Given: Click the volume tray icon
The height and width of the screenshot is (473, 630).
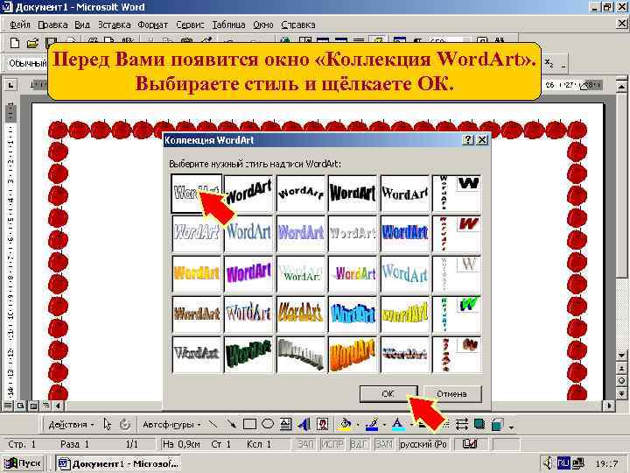Looking at the screenshot, I should pyautogui.click(x=548, y=463).
